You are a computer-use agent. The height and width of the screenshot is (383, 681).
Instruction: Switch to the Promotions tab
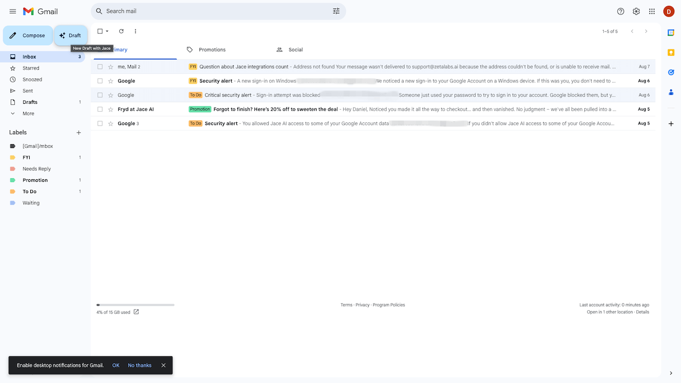click(212, 49)
